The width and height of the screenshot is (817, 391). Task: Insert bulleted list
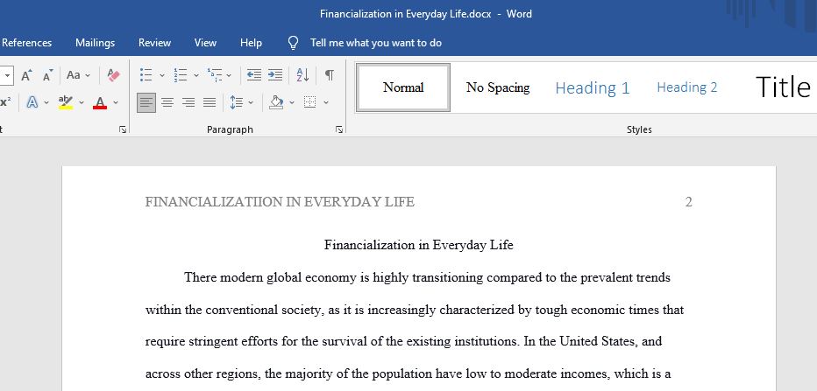click(146, 75)
